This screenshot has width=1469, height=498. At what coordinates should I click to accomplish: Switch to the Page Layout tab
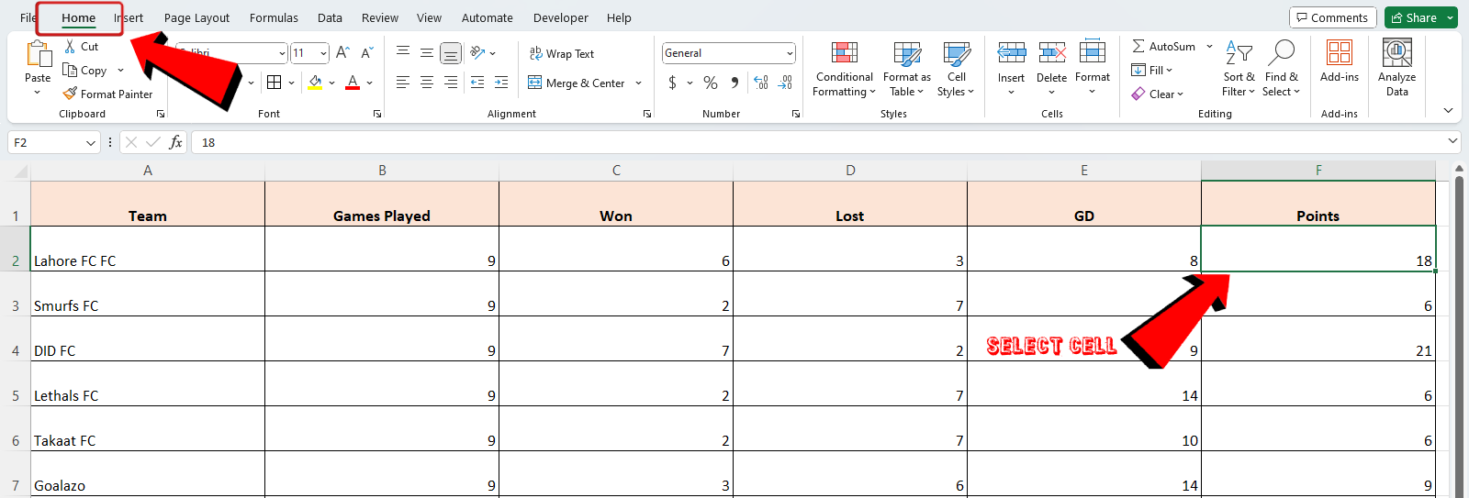196,17
